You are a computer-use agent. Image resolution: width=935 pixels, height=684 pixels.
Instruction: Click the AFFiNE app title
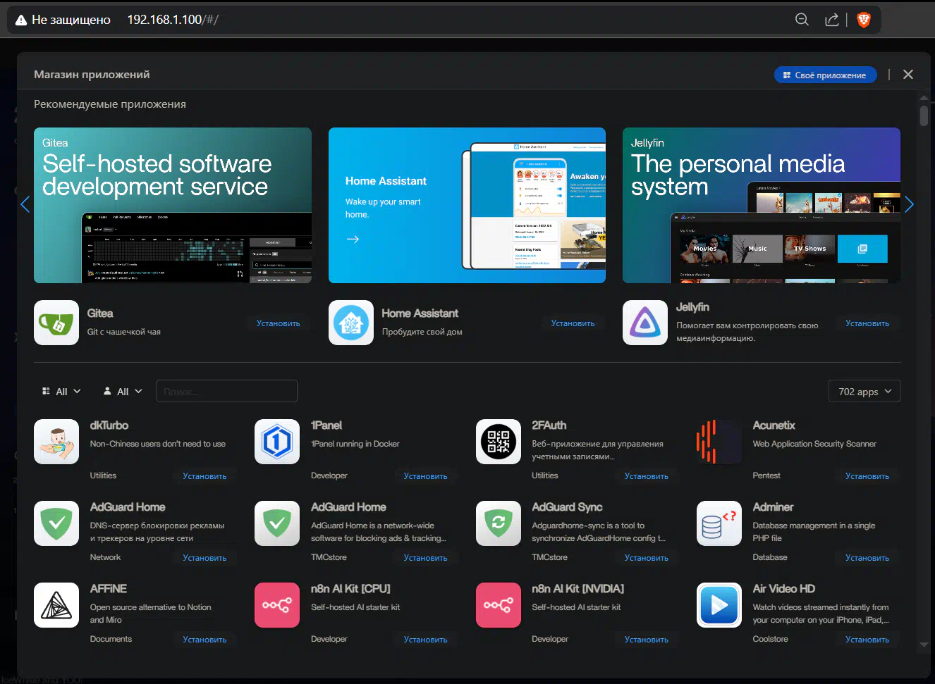tap(109, 589)
